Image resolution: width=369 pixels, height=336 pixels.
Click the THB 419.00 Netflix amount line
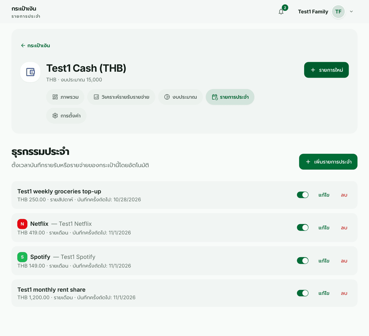click(x=74, y=233)
